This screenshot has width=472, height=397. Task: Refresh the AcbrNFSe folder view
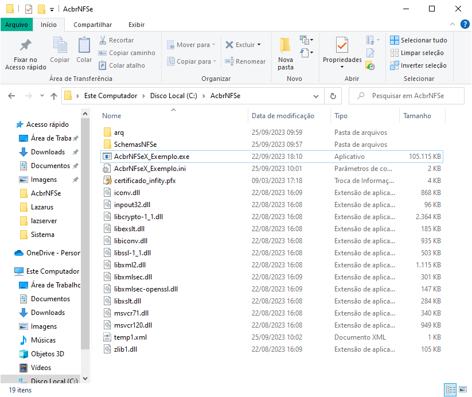(x=333, y=96)
